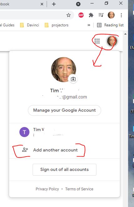Switch to the second Tim account
The width and height of the screenshot is (134, 207).
tap(64, 132)
